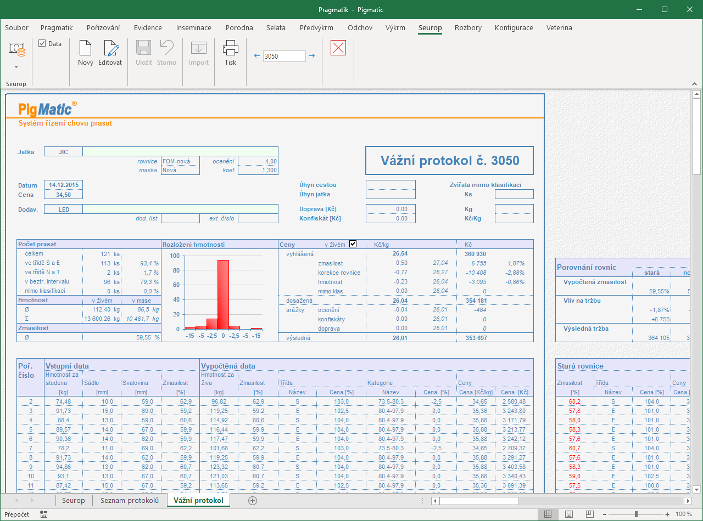The width and height of the screenshot is (703, 521).
Task: Open the Veterina ribbon tab
Action: [559, 27]
